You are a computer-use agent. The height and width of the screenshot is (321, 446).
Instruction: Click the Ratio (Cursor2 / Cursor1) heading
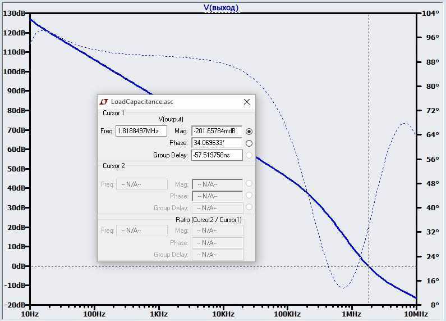[209, 220]
